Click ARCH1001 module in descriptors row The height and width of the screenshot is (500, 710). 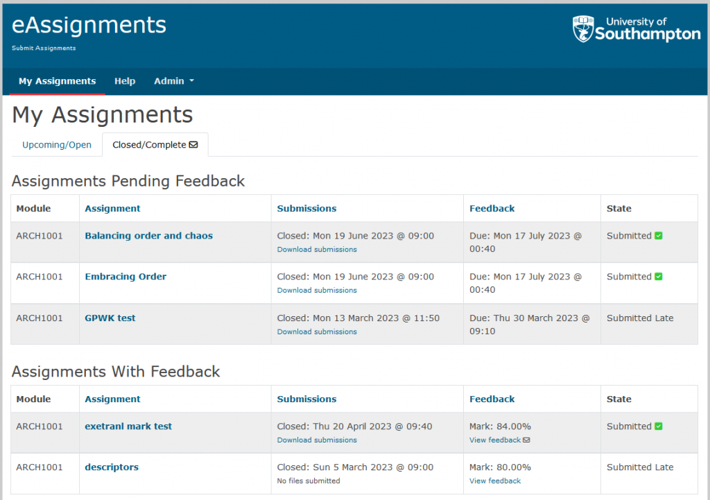point(40,467)
